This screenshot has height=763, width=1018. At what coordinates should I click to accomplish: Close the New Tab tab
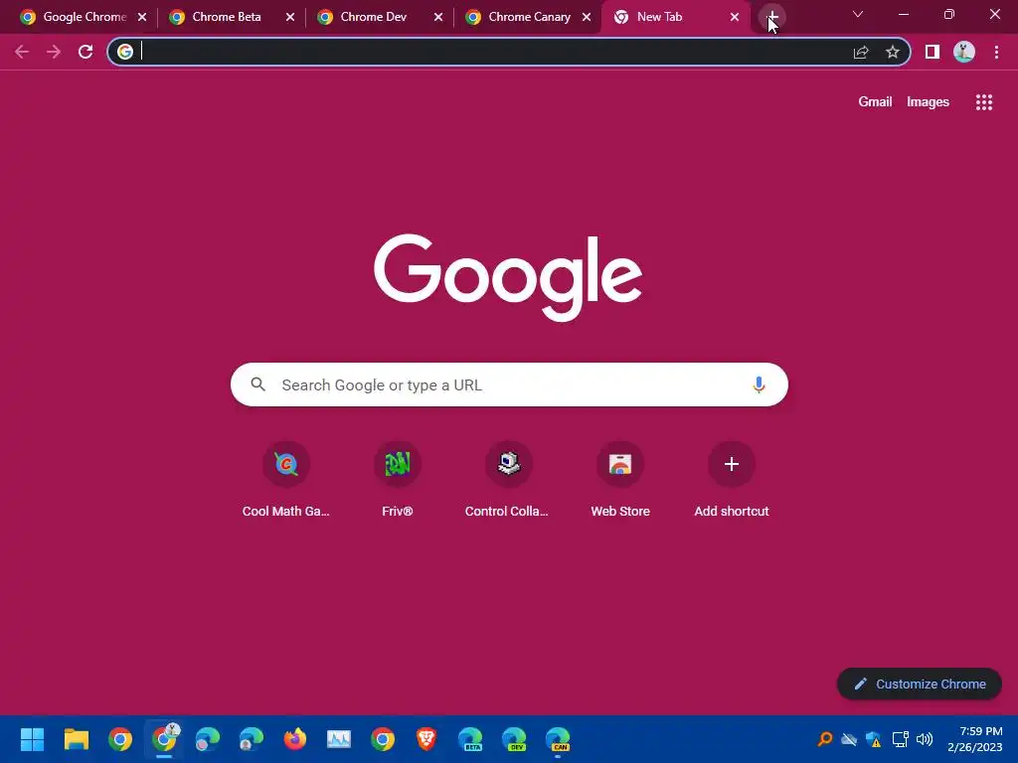[735, 18]
